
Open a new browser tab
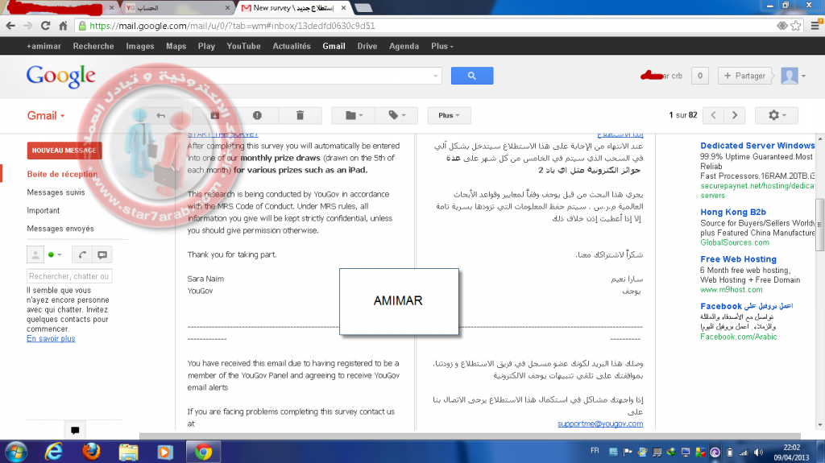pos(363,8)
